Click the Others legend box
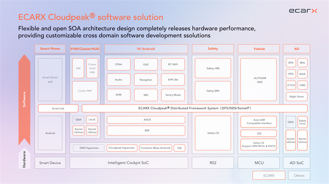Screen dimensions: 329x184 pos(299,175)
